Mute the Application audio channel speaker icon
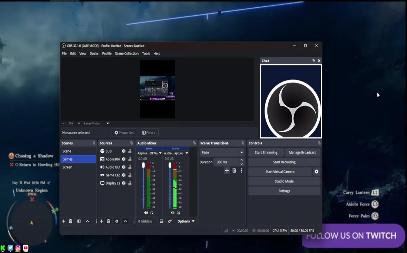Viewport: 407px width, 253px height. pos(146,213)
